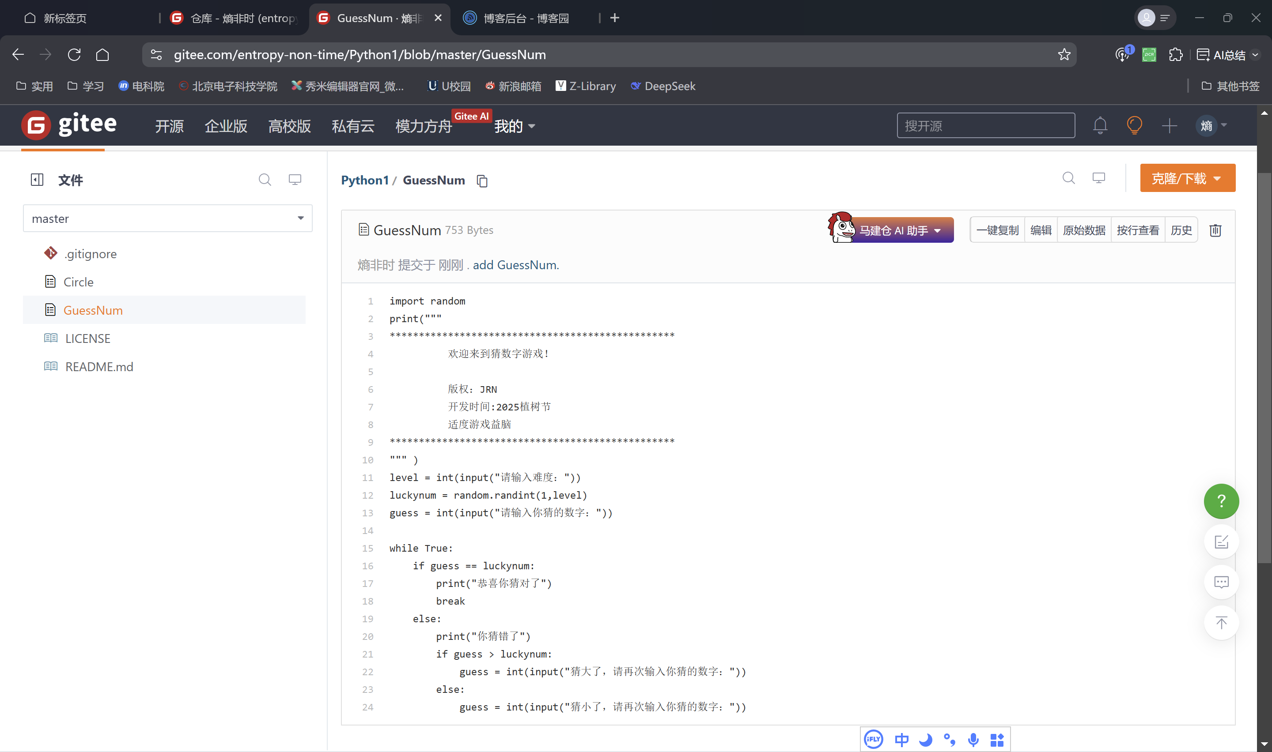Open notifications bell icon
Viewport: 1272px width, 752px height.
click(1100, 125)
